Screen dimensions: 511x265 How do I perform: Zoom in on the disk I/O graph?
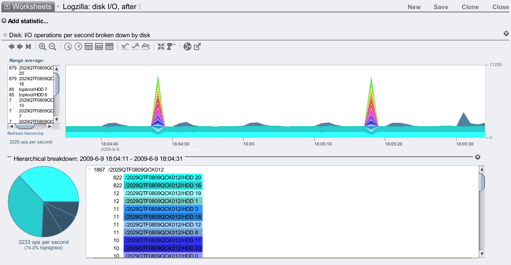[43, 47]
